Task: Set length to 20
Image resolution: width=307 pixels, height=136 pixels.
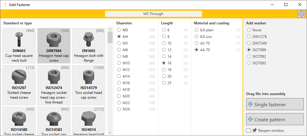Action: 164,76
